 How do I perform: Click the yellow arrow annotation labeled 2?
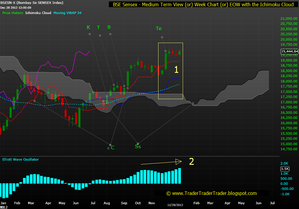pyautogui.click(x=161, y=163)
